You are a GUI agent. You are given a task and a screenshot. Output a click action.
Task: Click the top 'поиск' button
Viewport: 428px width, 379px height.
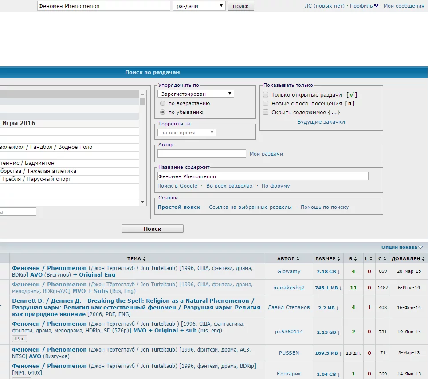[x=241, y=6]
